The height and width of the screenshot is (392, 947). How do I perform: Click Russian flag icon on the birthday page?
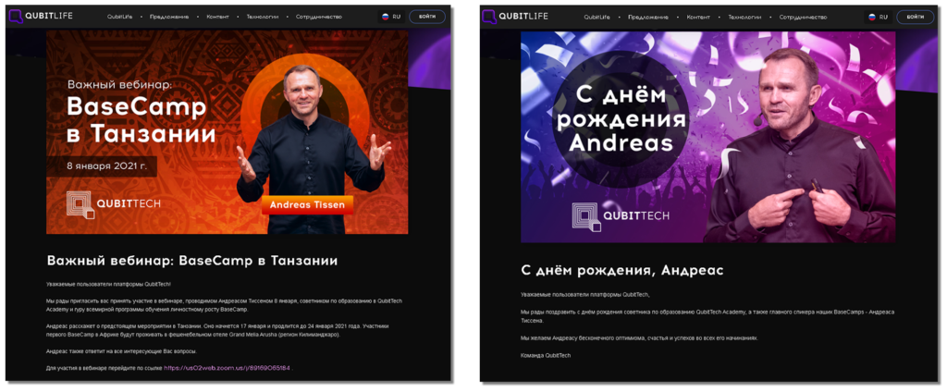(872, 17)
